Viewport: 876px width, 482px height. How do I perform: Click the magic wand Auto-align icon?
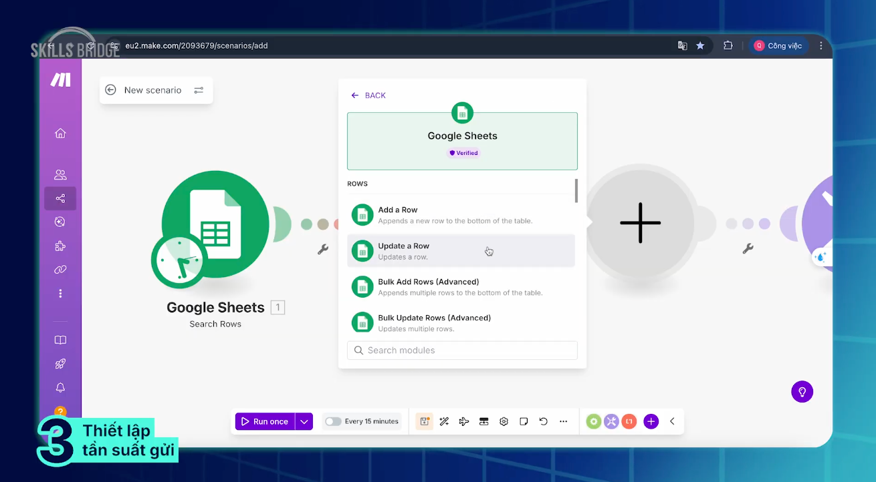[444, 421]
